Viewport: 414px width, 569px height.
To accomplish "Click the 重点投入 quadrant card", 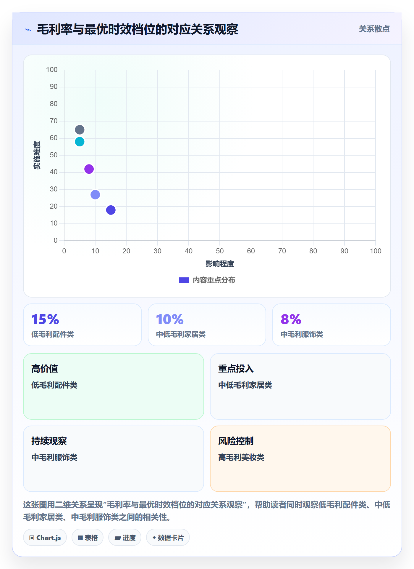I will 300,386.
